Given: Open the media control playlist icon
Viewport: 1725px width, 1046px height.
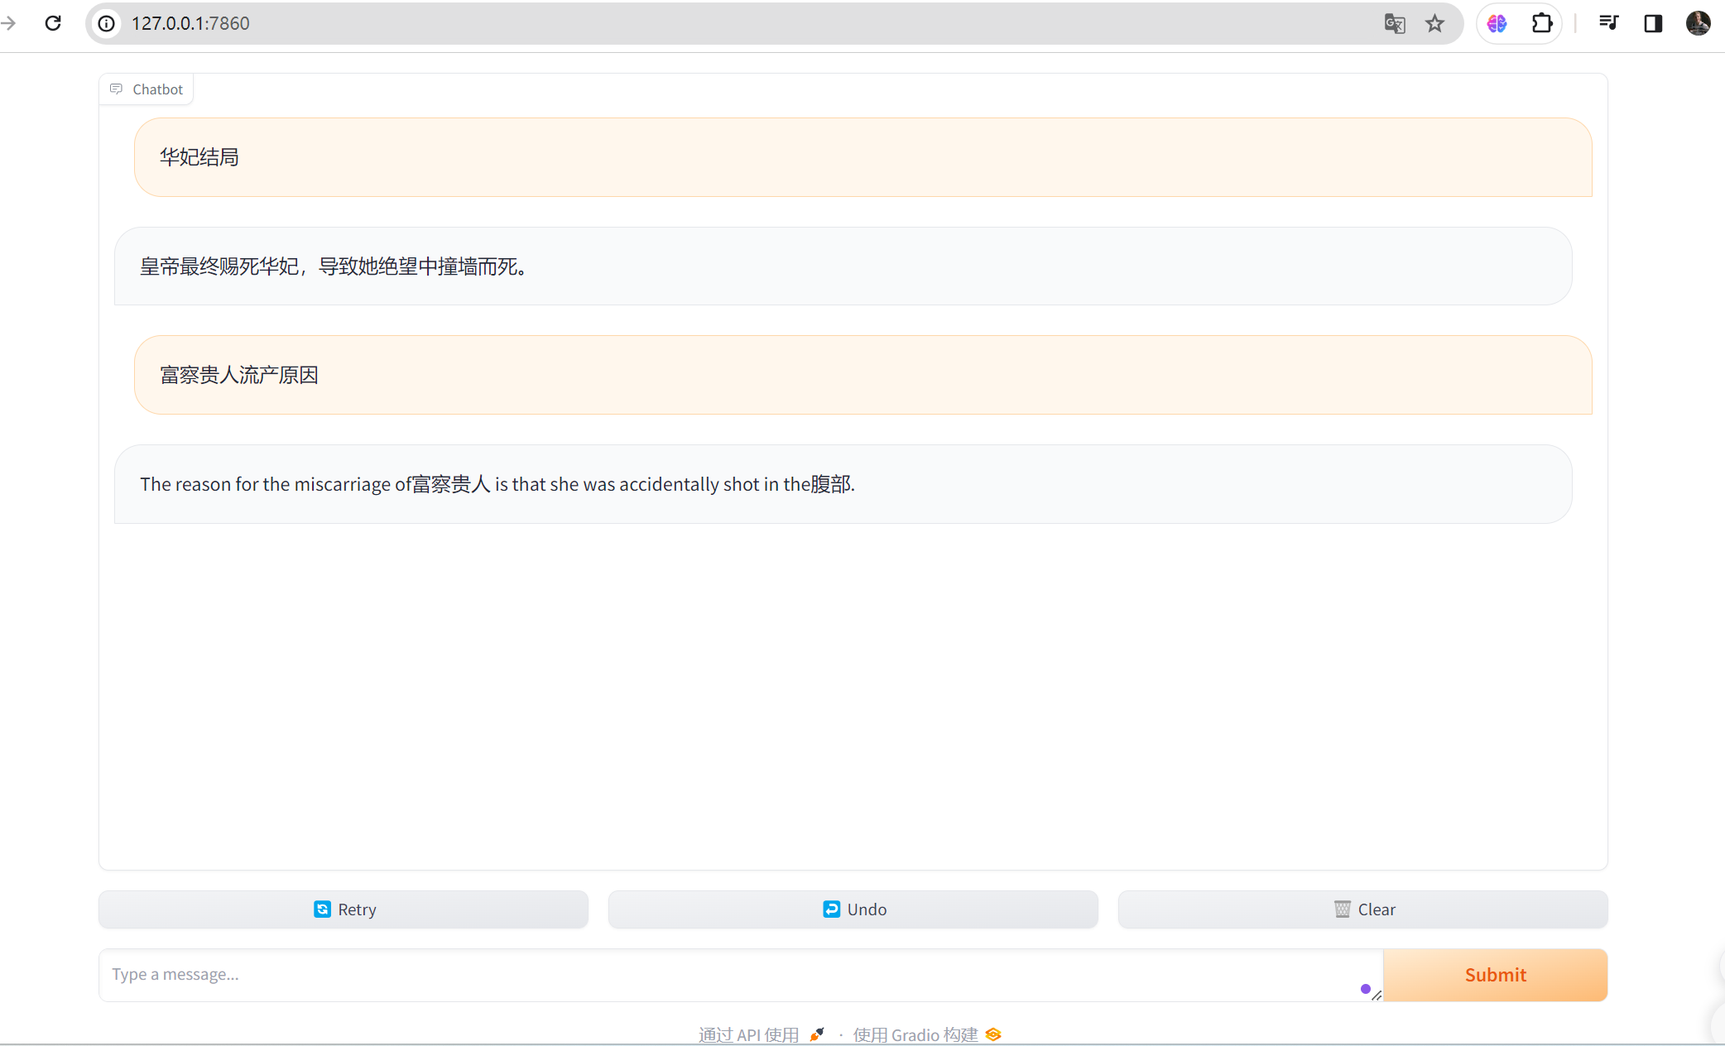Looking at the screenshot, I should tap(1608, 23).
